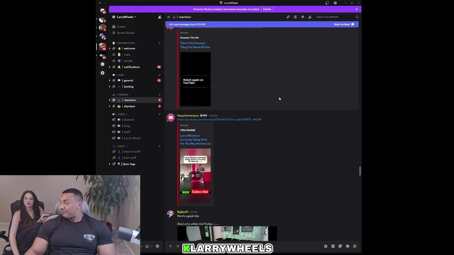Create channel in VOICE category plus
This screenshot has height=255, width=454.
(159, 114)
